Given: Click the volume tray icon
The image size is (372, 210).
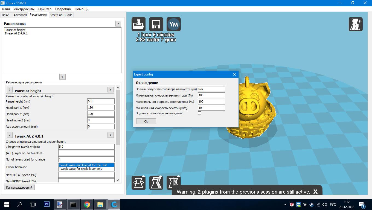Looking at the screenshot, I should click(325, 205).
